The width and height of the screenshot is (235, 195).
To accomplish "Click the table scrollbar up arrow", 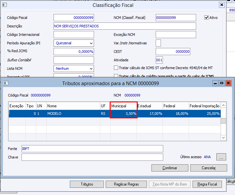I will [x=223, y=105].
